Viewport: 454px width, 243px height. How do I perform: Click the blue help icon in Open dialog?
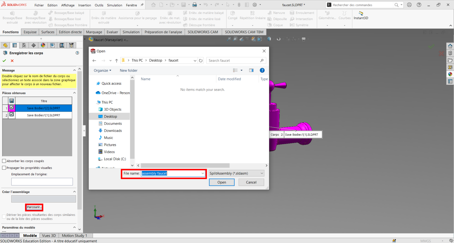pos(262,70)
